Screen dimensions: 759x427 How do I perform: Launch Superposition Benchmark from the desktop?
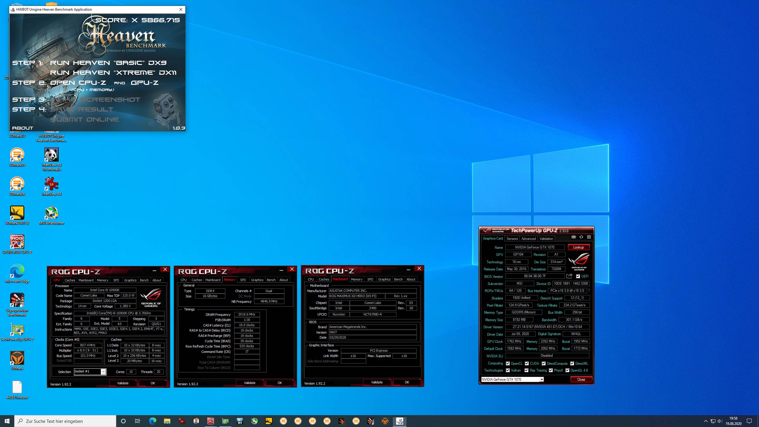17,305
